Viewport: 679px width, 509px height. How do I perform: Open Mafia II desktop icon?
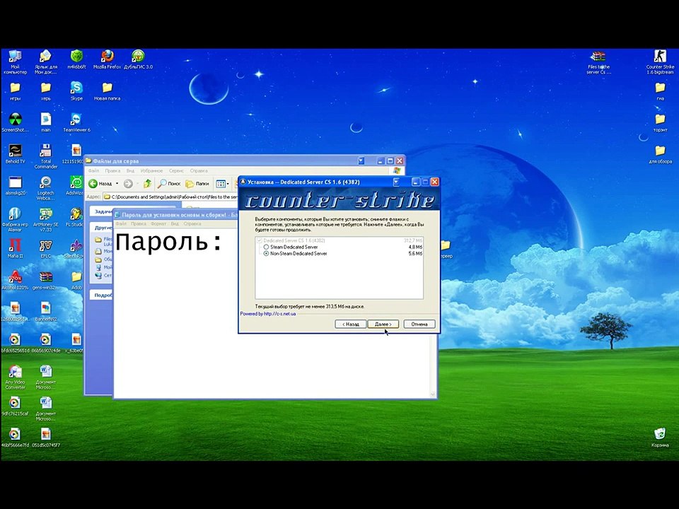click(15, 249)
